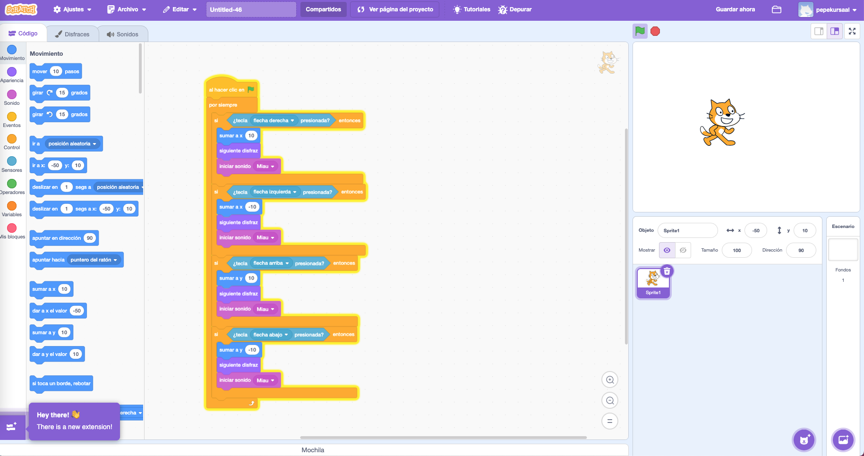Switch to small stage layout
864x456 pixels.
tap(819, 31)
